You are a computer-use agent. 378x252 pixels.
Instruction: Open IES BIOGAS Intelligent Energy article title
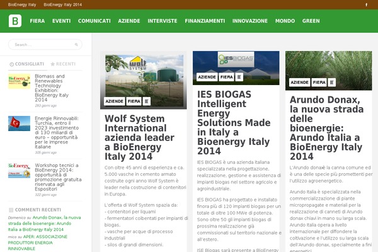234,122
